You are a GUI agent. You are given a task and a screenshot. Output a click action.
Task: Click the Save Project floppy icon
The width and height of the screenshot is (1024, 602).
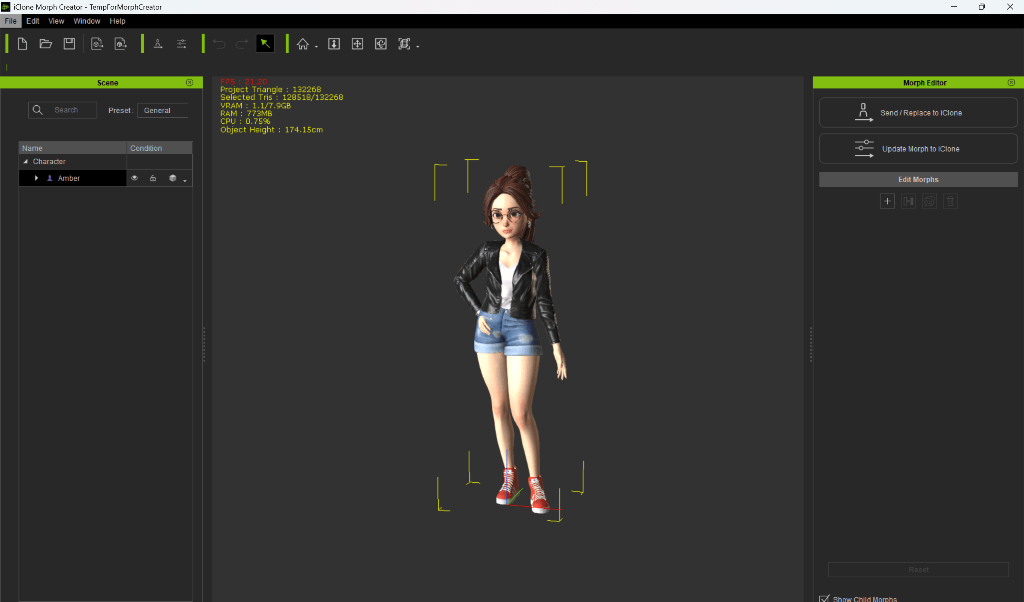(69, 44)
